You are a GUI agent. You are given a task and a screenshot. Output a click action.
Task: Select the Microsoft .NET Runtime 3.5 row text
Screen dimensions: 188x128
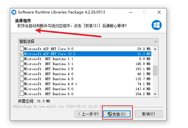coord(49,69)
